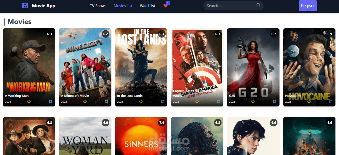Click the notification badge showing 1
The image size is (339, 155).
168,3
